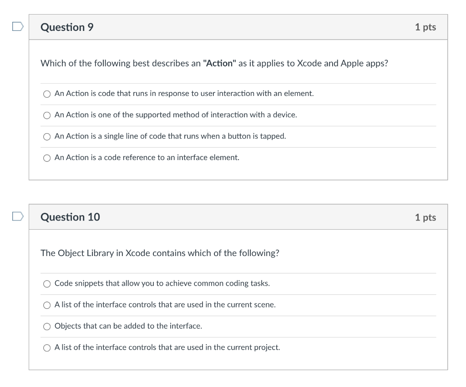Pick the 'single line of code' radio option

coord(47,137)
